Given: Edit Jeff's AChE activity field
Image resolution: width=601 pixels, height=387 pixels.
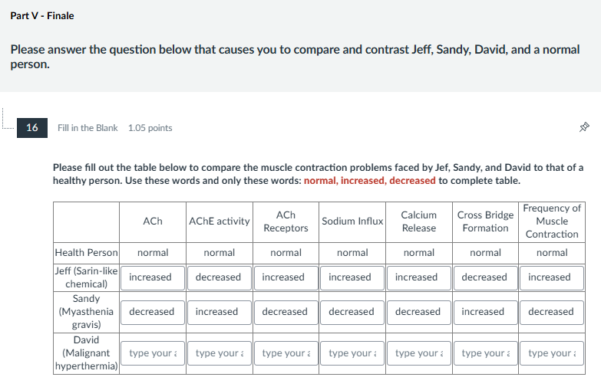Looking at the screenshot, I should pyautogui.click(x=219, y=277).
